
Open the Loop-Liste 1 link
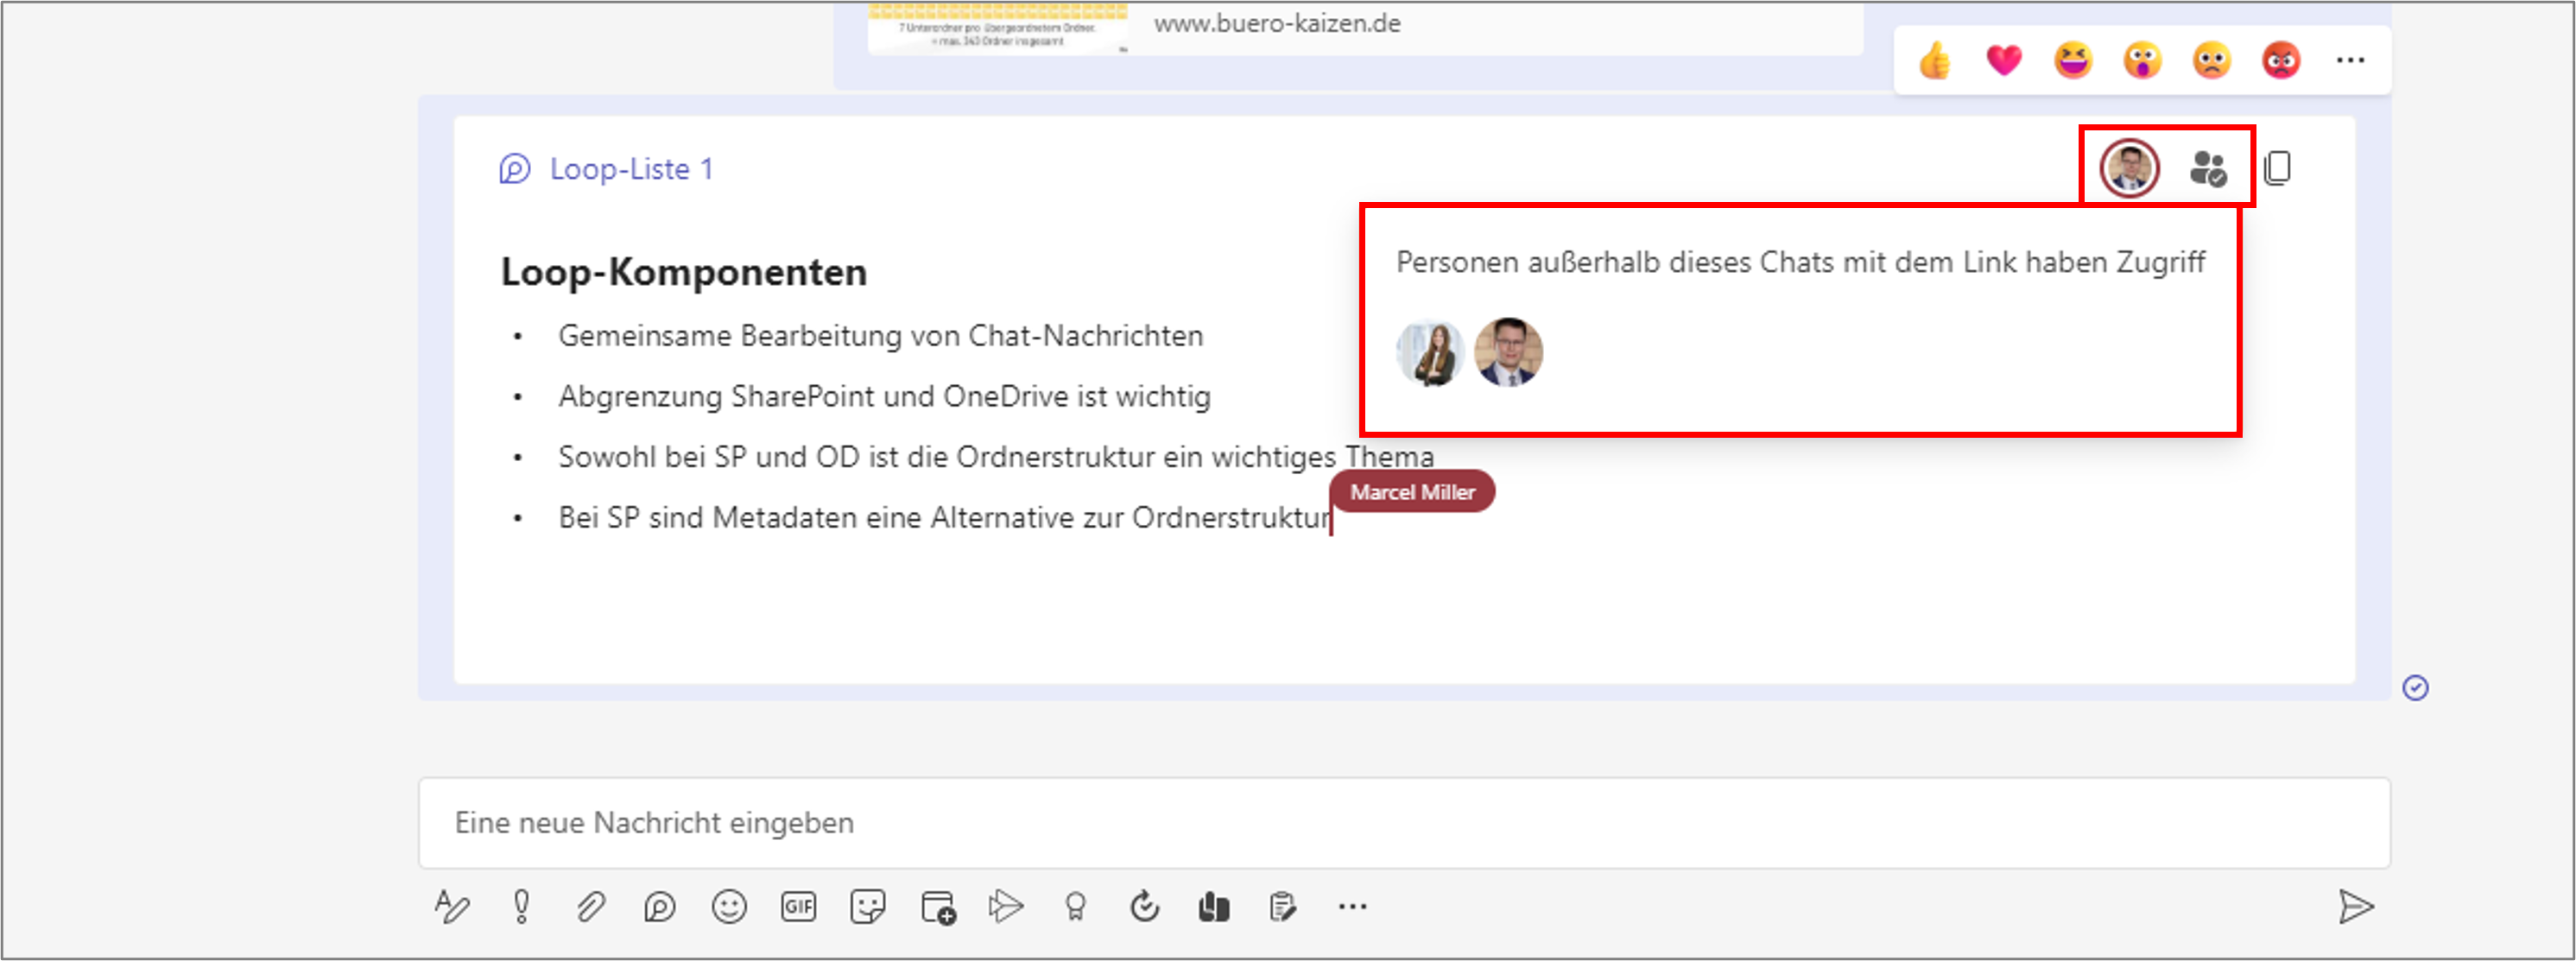[x=631, y=169]
